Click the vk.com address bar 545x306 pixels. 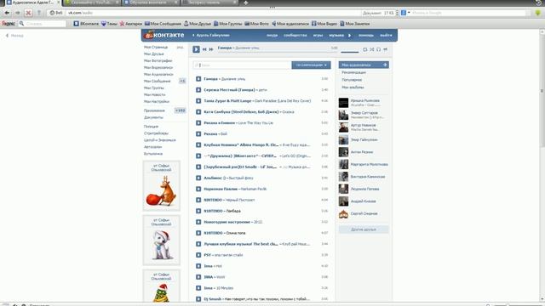point(212,13)
